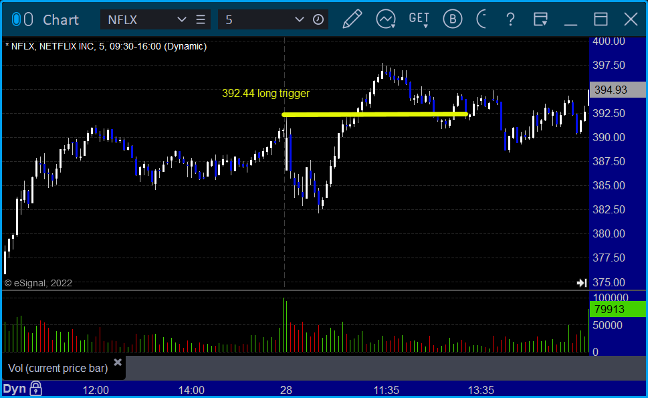Viewport: 648px width, 398px height.
Task: Close the Vol (current price bar) study
Action: tap(118, 363)
